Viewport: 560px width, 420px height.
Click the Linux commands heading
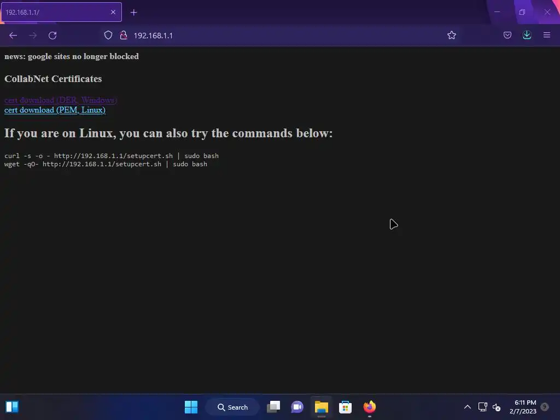click(x=168, y=133)
